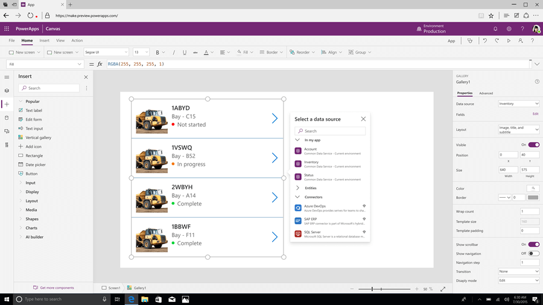Open the View menu
The image size is (543, 305).
[x=60, y=40]
